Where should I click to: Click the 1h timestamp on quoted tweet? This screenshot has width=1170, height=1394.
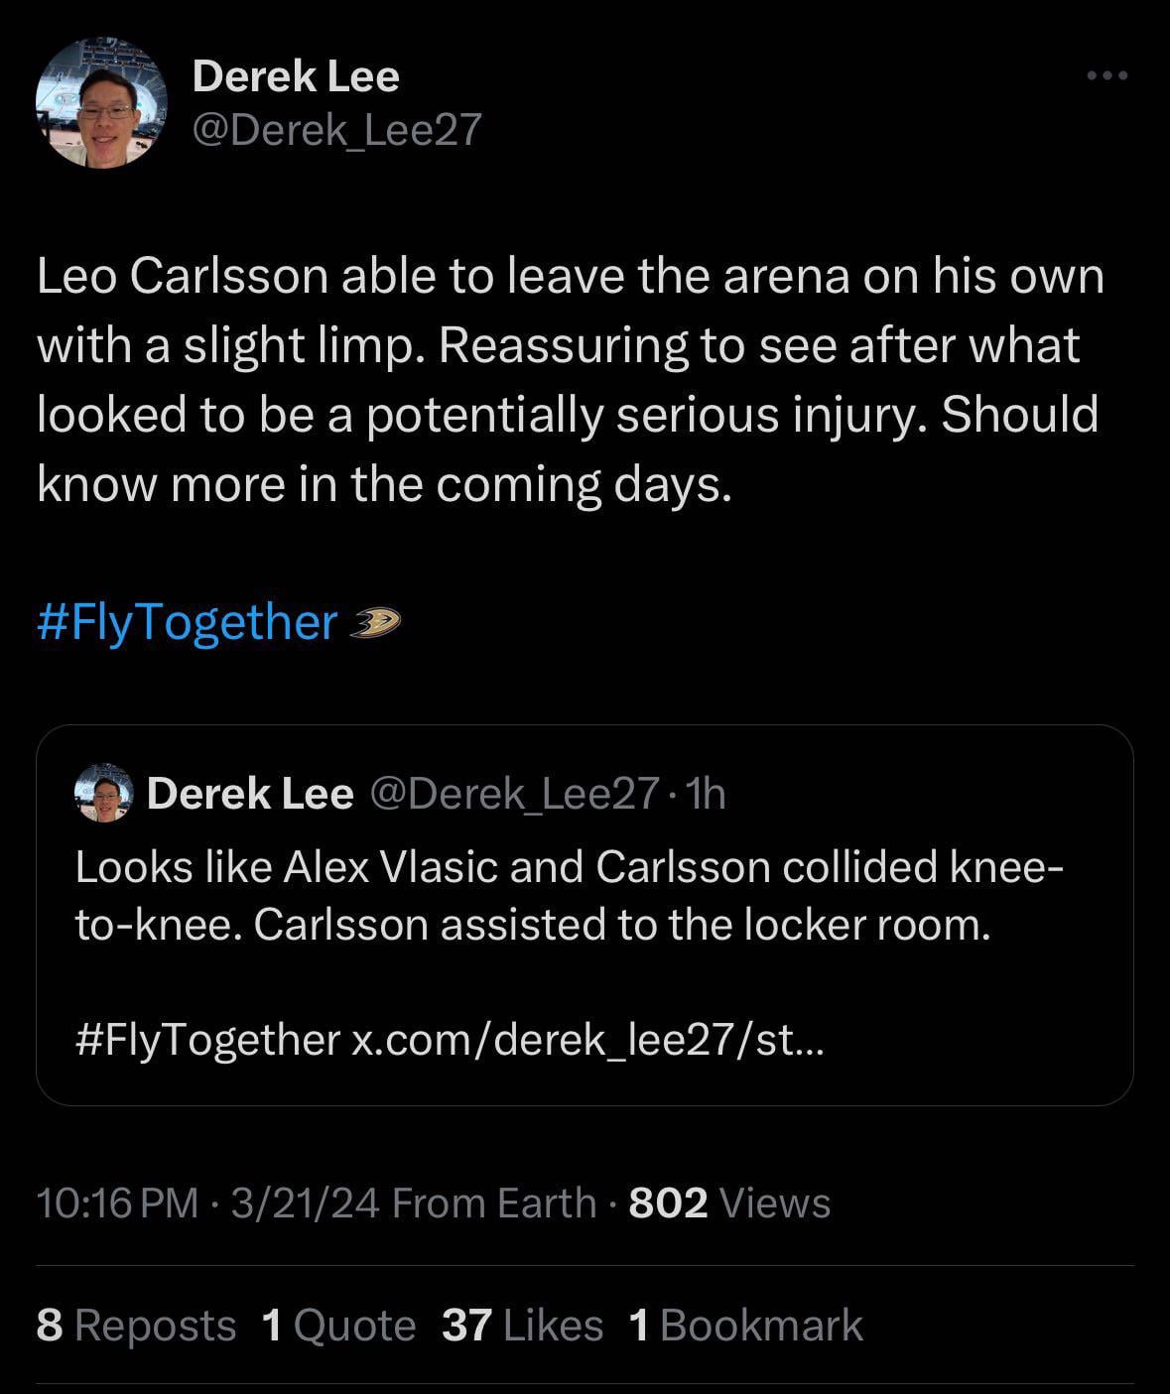tap(707, 793)
